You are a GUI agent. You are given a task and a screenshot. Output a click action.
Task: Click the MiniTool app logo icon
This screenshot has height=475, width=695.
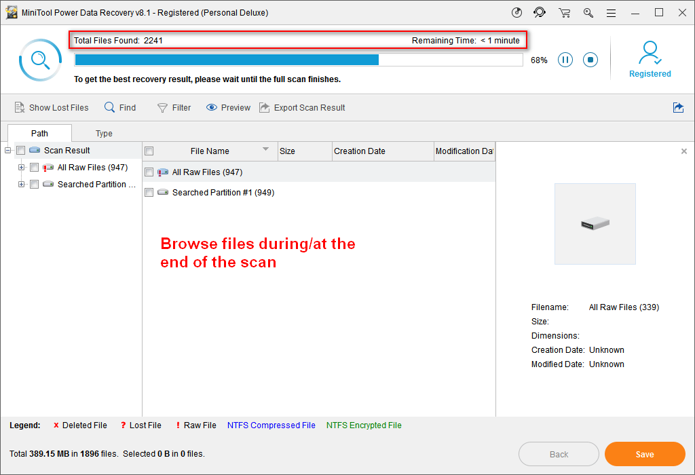coord(12,12)
